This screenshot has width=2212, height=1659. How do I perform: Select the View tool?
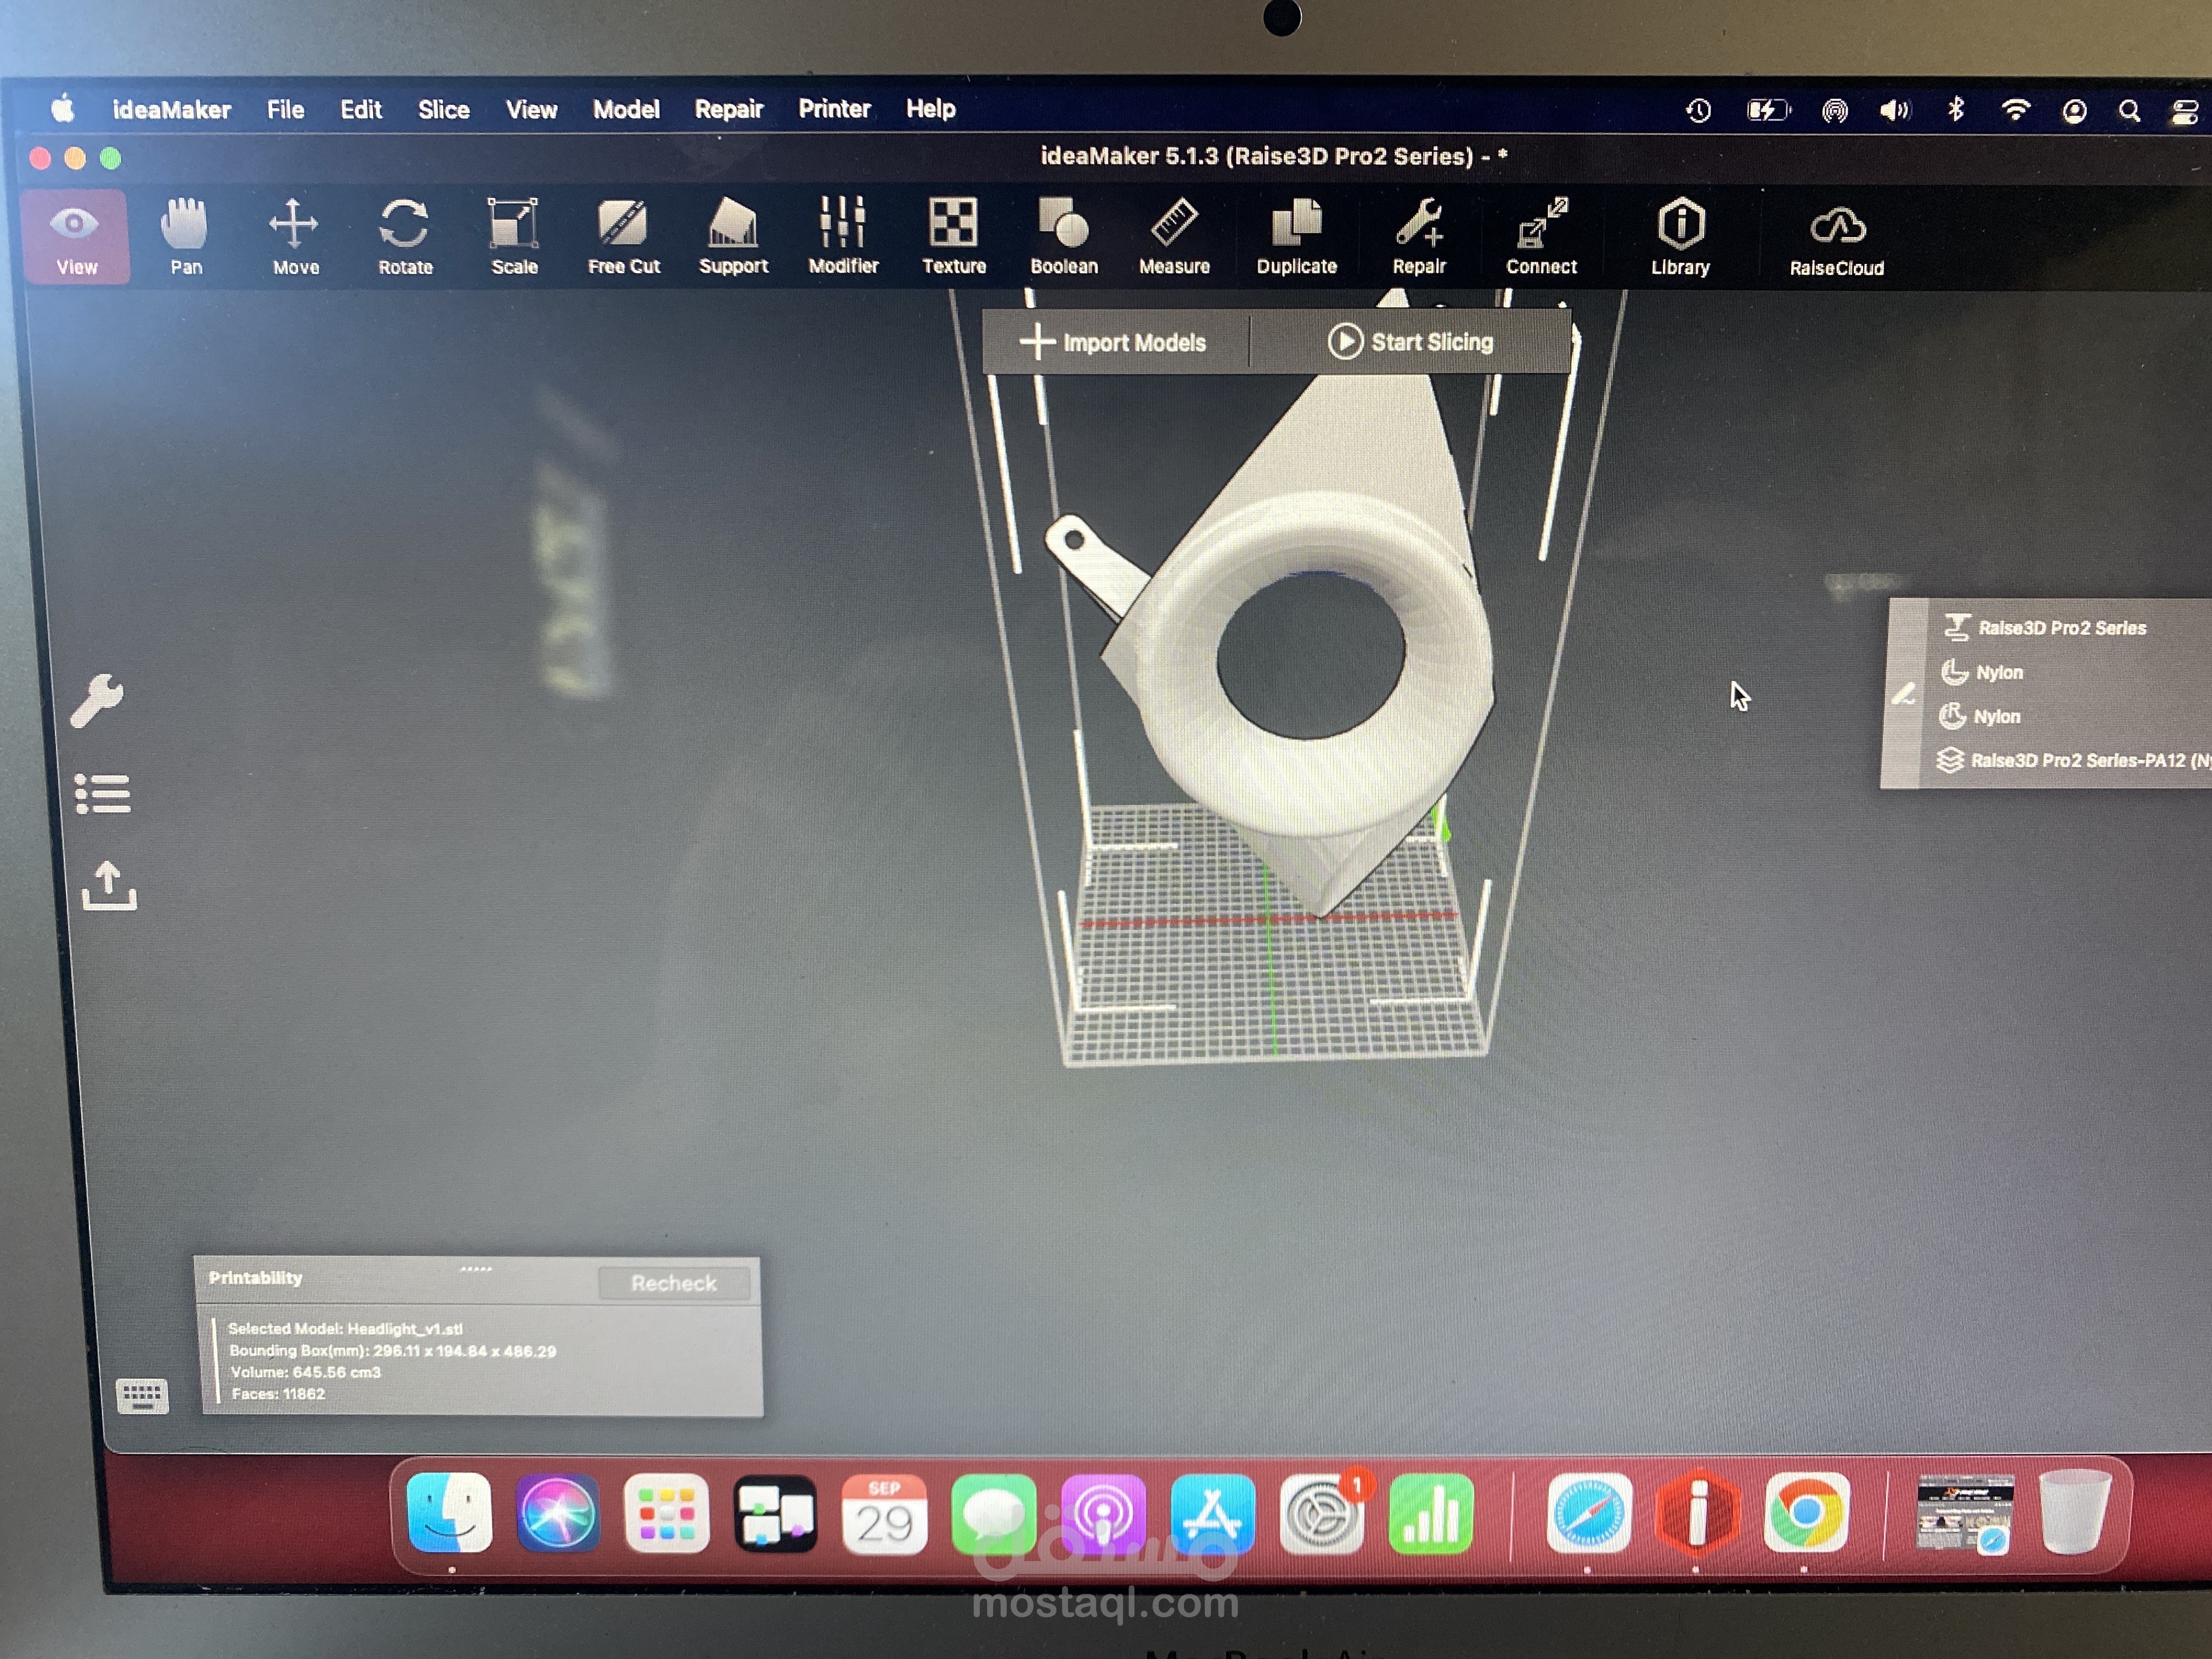coord(76,237)
